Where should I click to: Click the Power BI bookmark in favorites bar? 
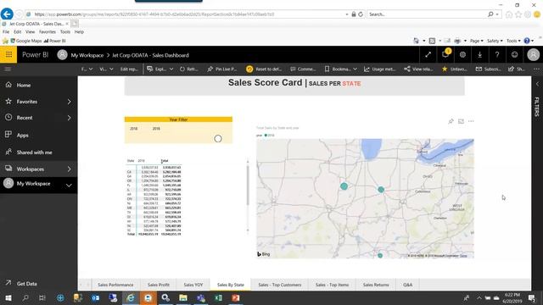(x=54, y=41)
